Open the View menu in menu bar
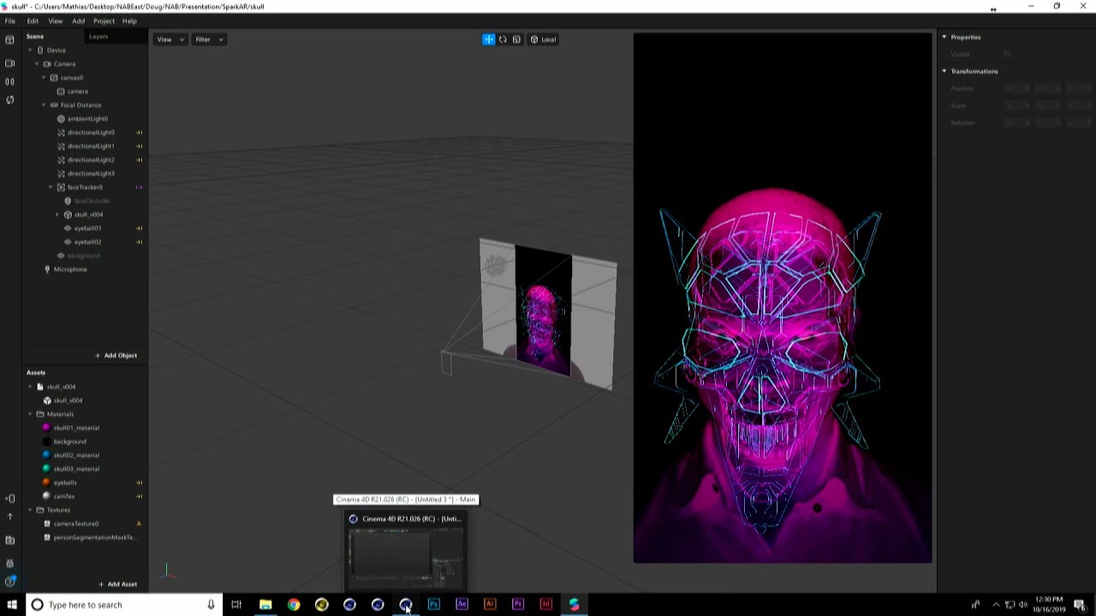The width and height of the screenshot is (1096, 616). point(56,21)
